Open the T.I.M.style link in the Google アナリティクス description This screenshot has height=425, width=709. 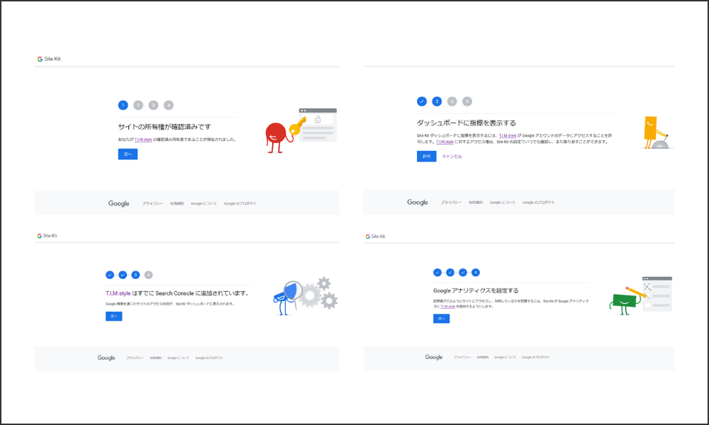pos(448,307)
